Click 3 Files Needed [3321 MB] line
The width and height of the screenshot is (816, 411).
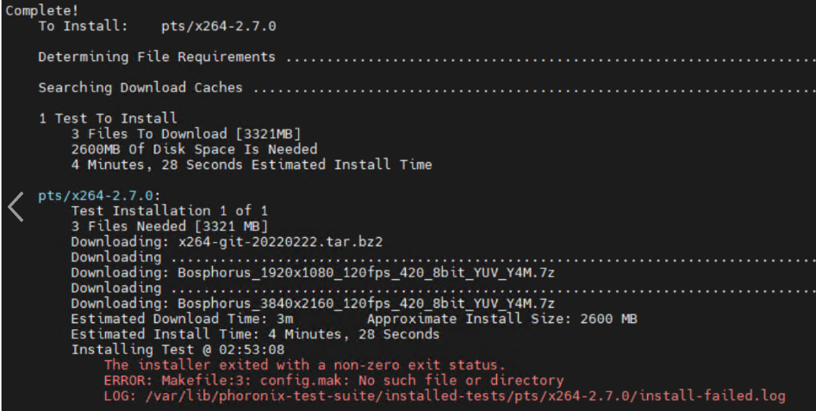coord(170,227)
